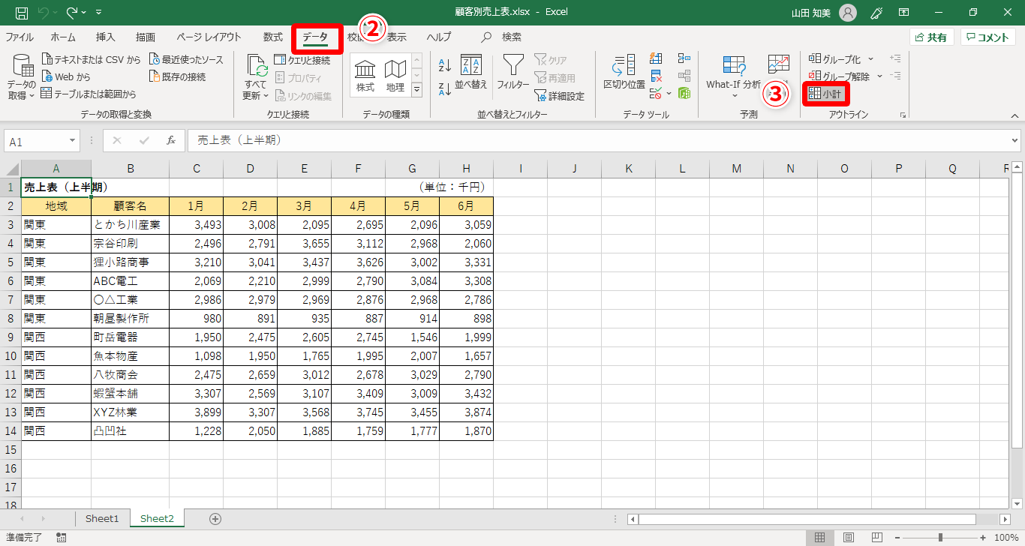Screen dimensions: 1025x546
Task: Switch to Page Break Preview in status bar
Action: tap(876, 537)
